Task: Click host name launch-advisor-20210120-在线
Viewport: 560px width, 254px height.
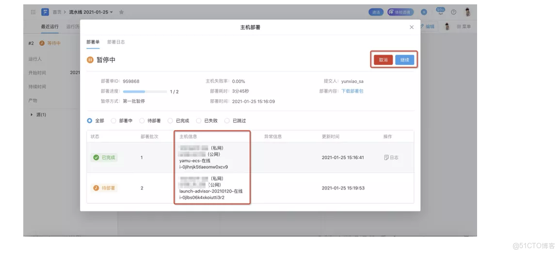Action: (x=211, y=191)
